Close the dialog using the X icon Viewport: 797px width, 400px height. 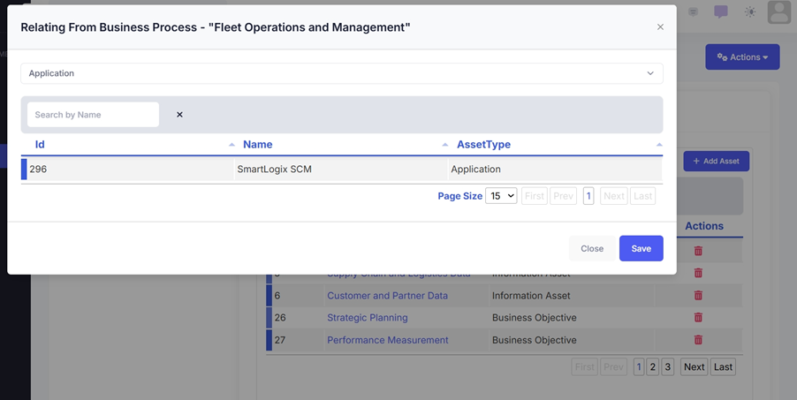[x=660, y=27]
